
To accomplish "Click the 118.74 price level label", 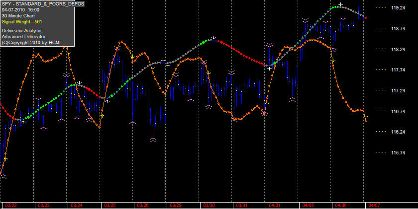I will pyautogui.click(x=398, y=28).
